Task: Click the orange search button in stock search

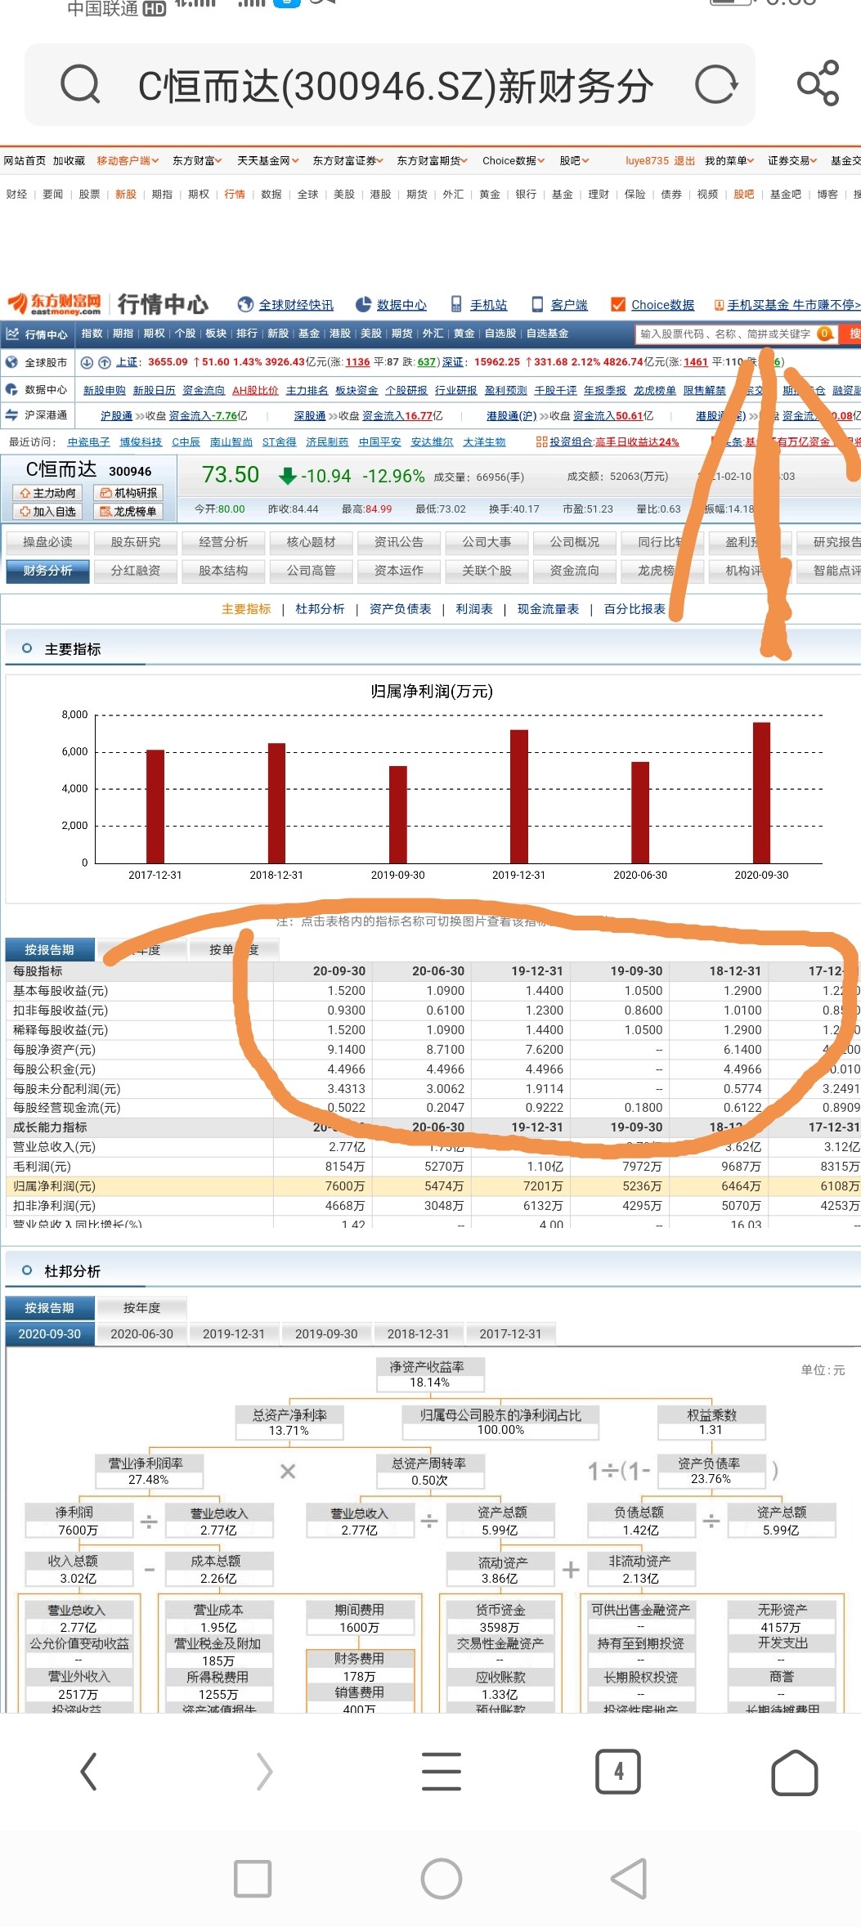Action: click(853, 334)
